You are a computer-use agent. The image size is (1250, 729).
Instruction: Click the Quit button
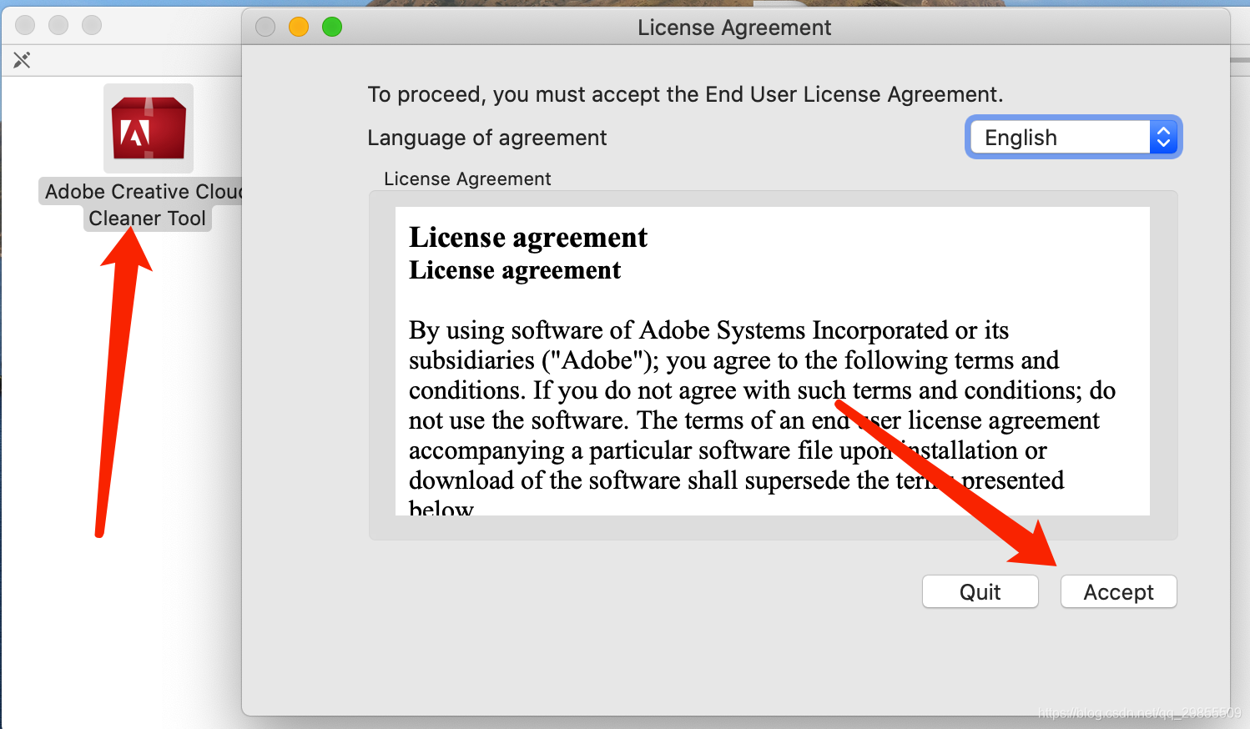(x=980, y=591)
